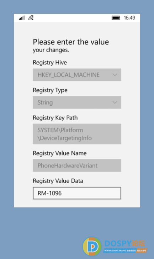Focus the RM-1096 value data field
The width and height of the screenshot is (154, 259).
[x=77, y=193]
